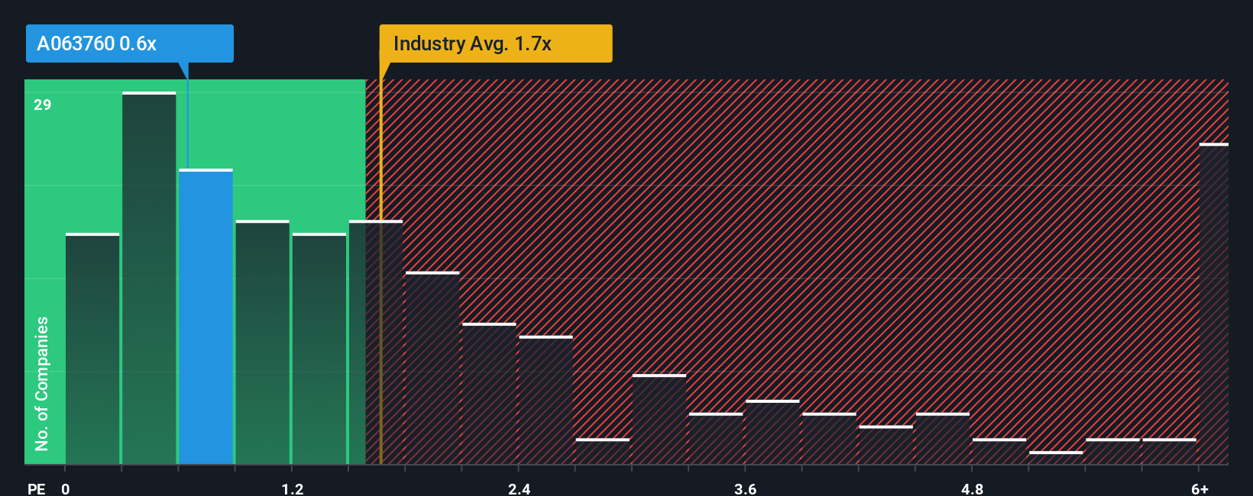This screenshot has height=496, width=1253.
Task: Click the 6+ bar at far right
Action: point(1214,304)
